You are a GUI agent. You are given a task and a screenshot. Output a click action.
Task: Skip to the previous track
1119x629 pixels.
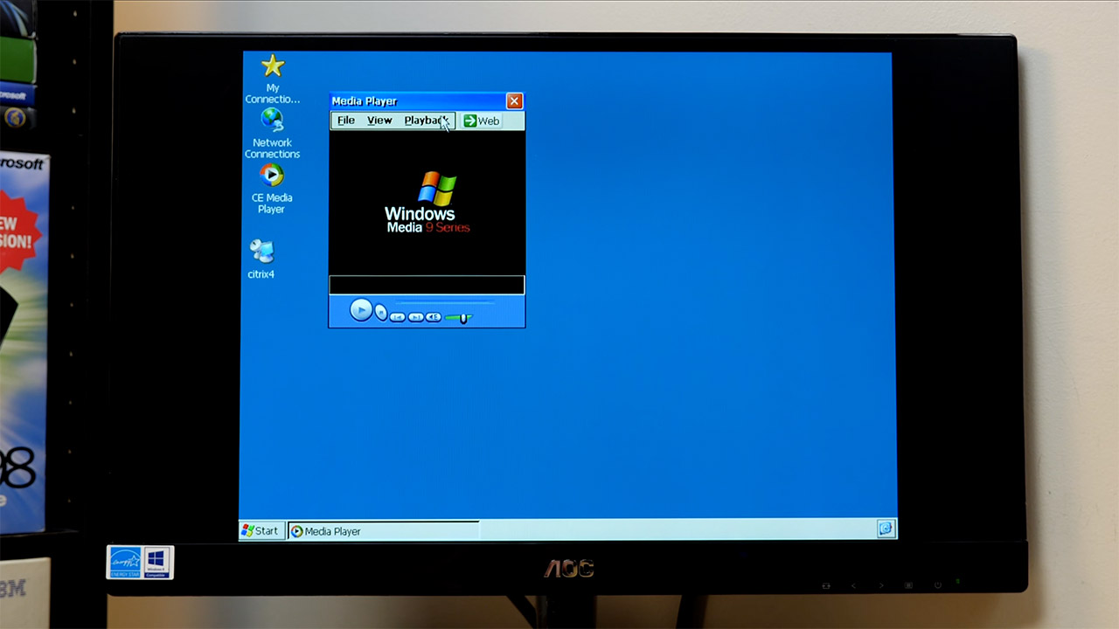[398, 317]
